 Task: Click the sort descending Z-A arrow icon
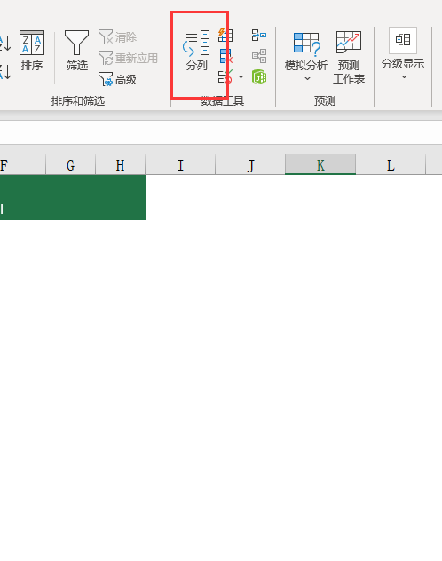coord(5,71)
